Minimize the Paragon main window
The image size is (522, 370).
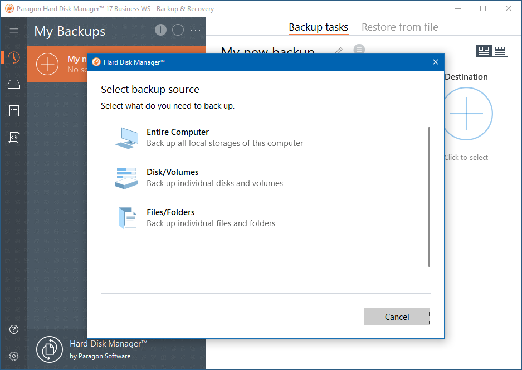(x=458, y=9)
